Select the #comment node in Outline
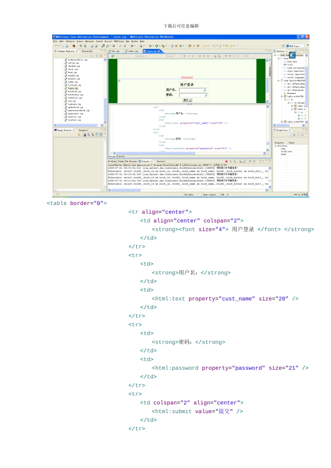 pos(290,93)
